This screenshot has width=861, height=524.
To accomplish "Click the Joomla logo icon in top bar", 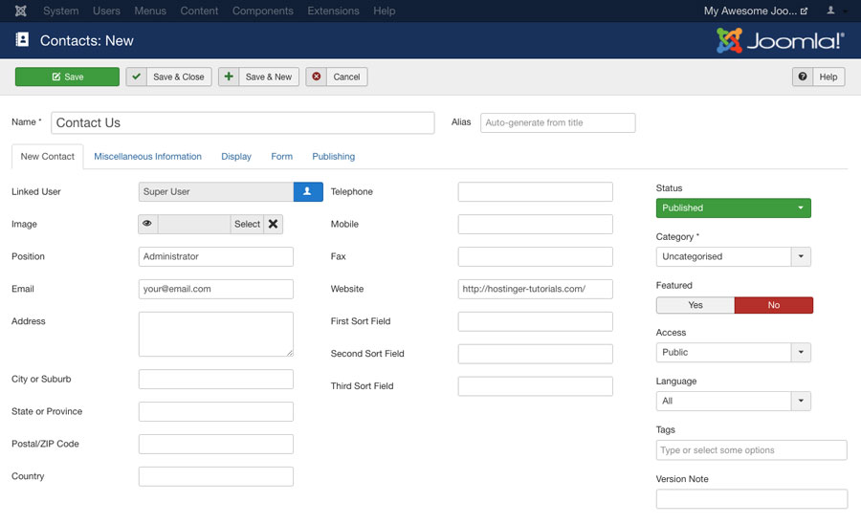I will tap(21, 11).
